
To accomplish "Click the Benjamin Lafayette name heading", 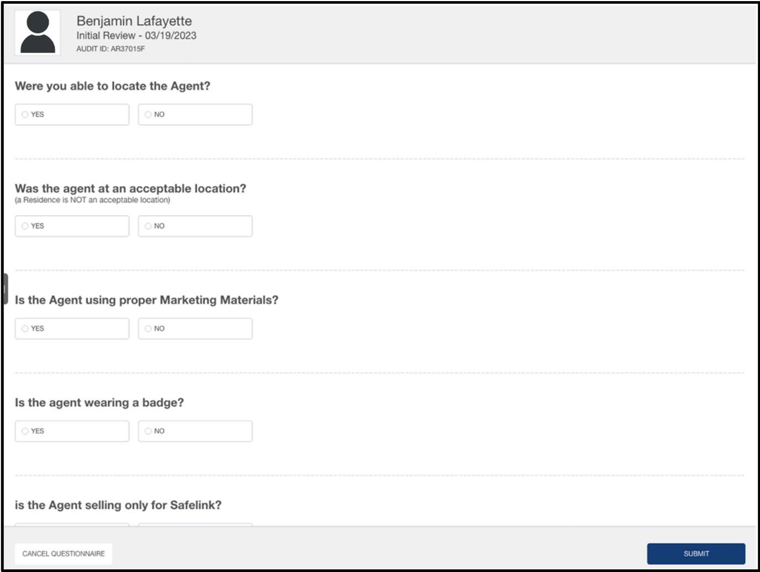I will [134, 21].
